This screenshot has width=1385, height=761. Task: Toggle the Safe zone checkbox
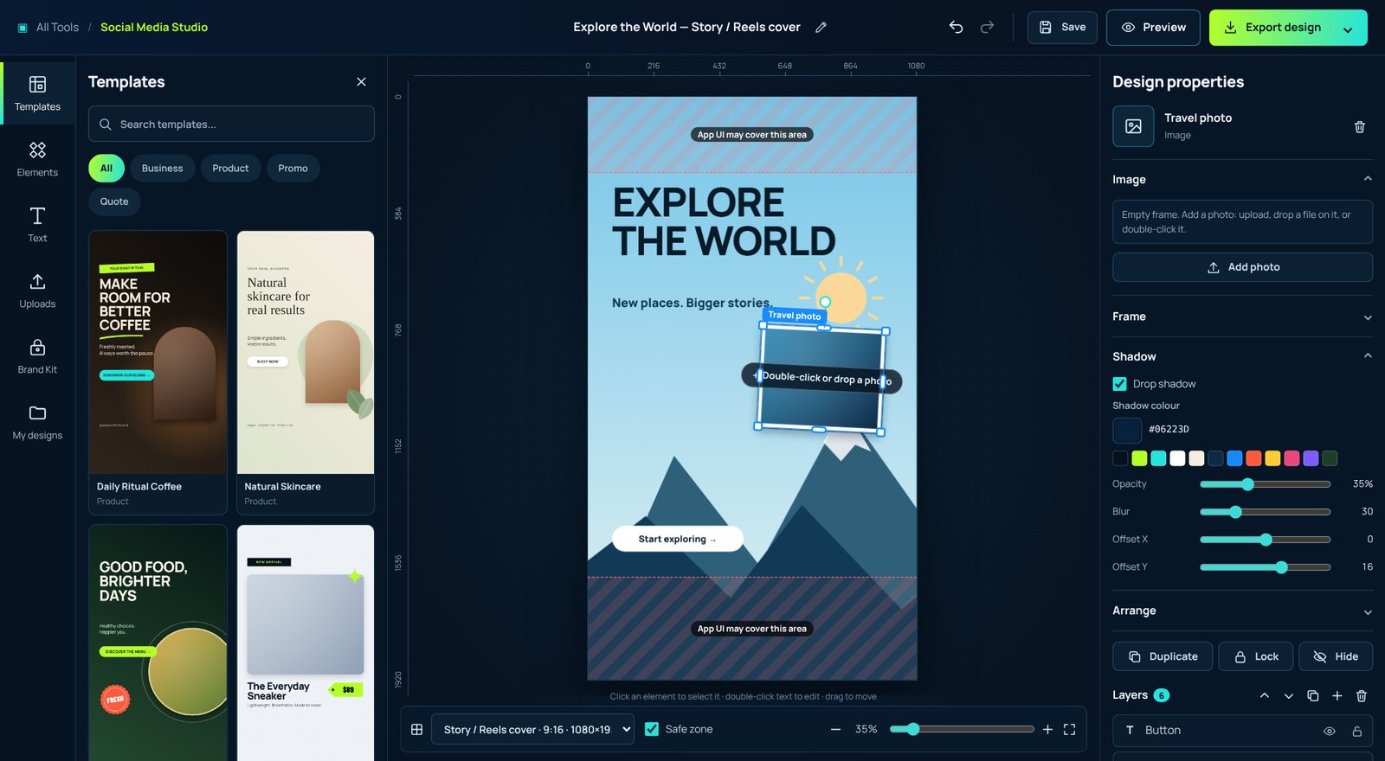[652, 729]
